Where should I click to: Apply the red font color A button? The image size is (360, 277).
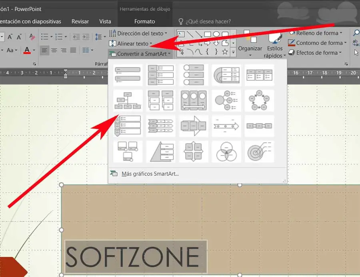click(27, 50)
